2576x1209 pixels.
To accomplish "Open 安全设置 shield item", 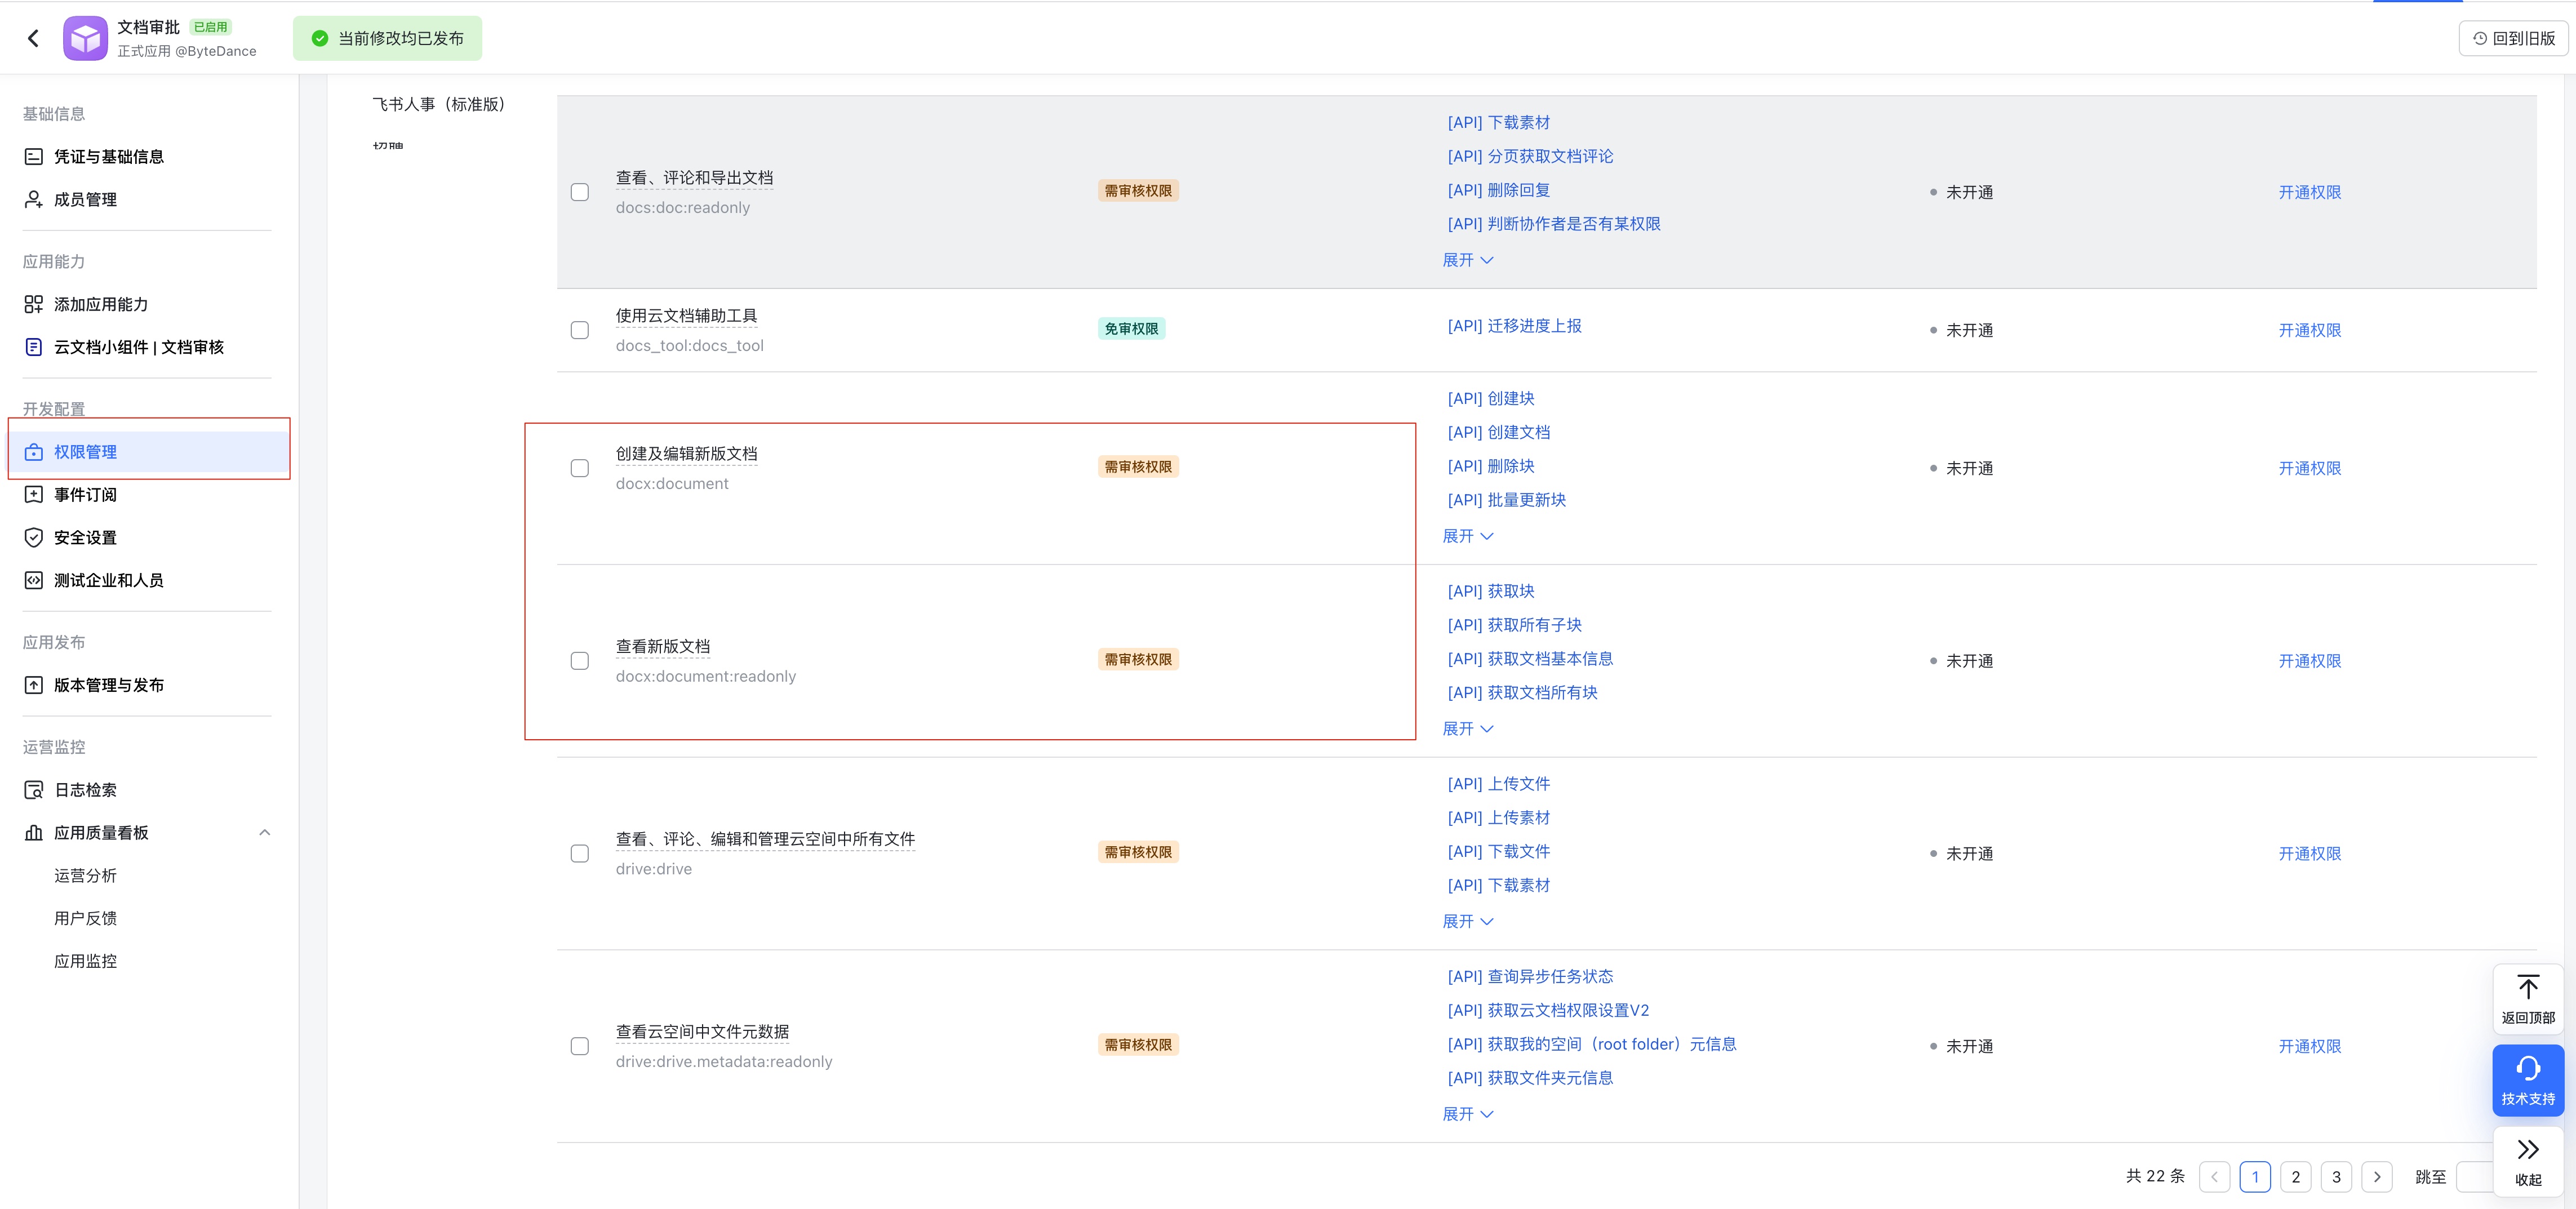I will coord(85,537).
